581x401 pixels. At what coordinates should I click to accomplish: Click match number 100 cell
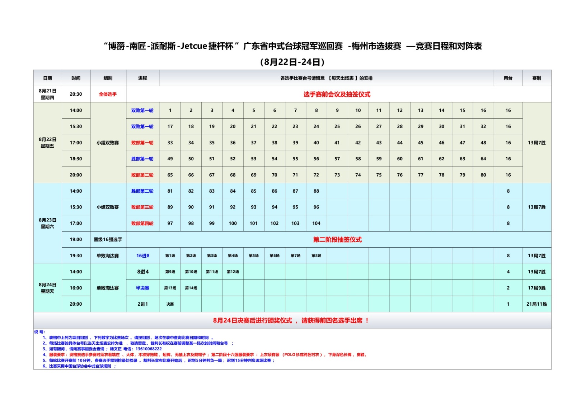pyautogui.click(x=233, y=223)
